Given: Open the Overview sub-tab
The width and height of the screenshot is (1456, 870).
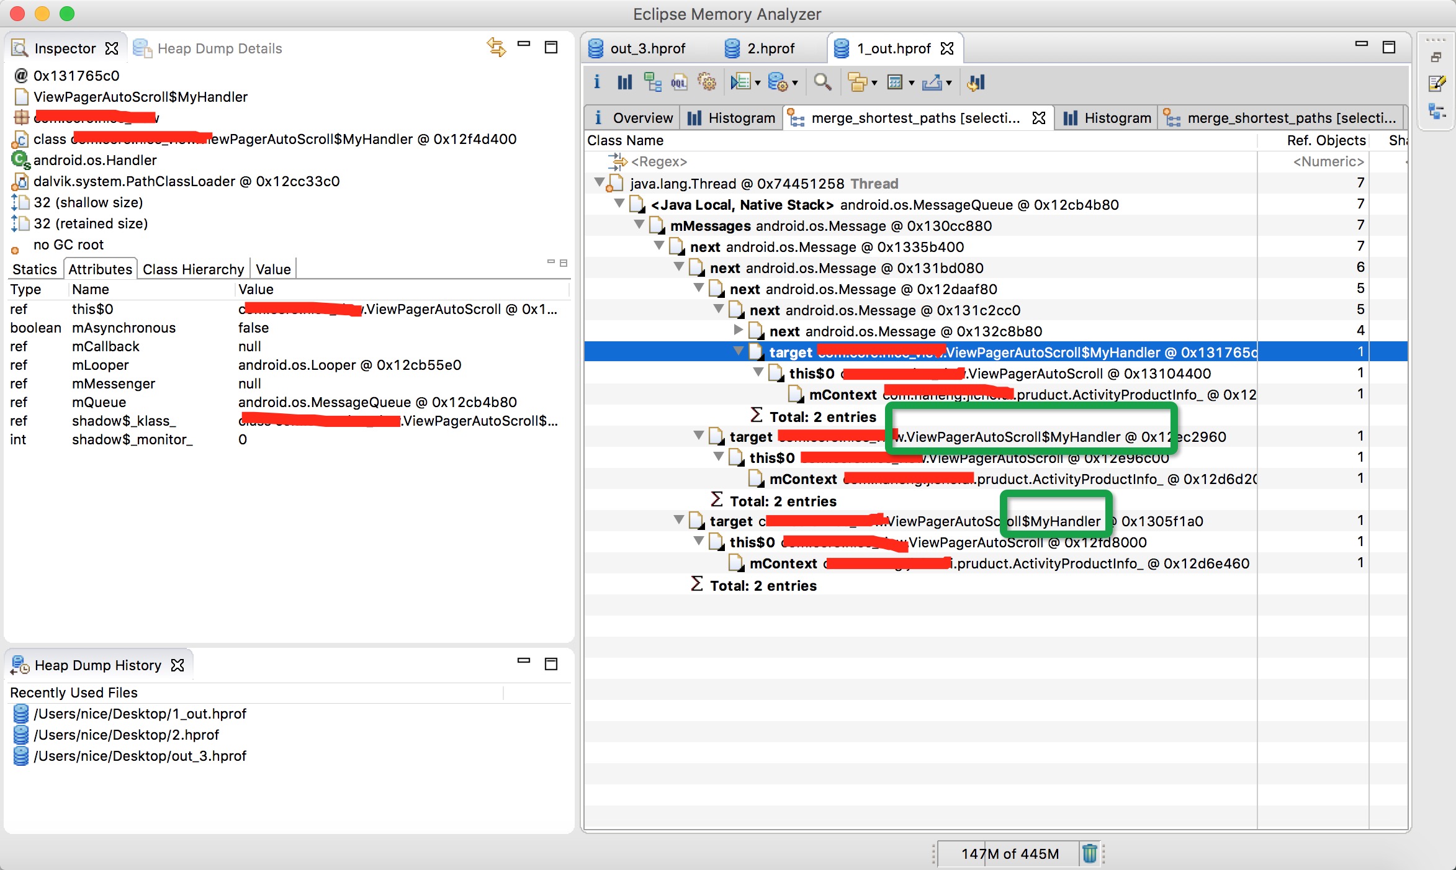Looking at the screenshot, I should [x=633, y=118].
